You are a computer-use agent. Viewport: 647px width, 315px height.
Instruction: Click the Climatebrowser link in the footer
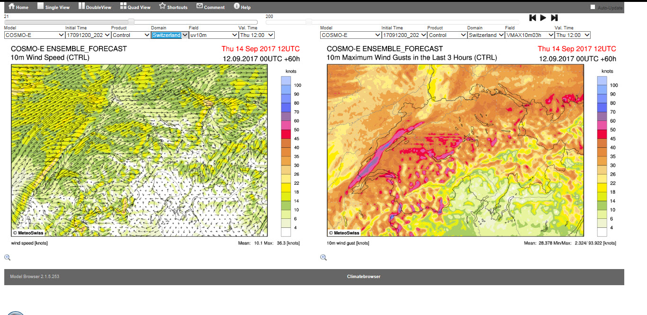pyautogui.click(x=363, y=277)
